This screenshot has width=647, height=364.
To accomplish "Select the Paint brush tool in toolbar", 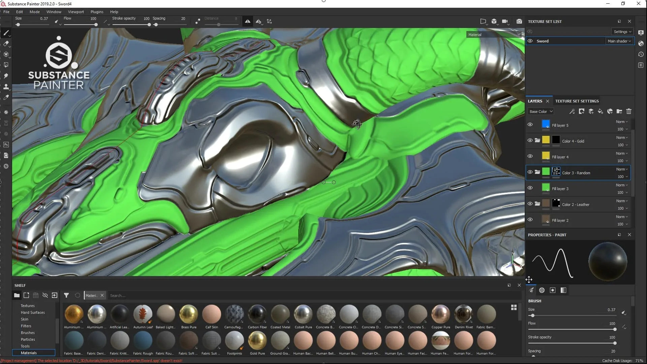I will (x=6, y=33).
